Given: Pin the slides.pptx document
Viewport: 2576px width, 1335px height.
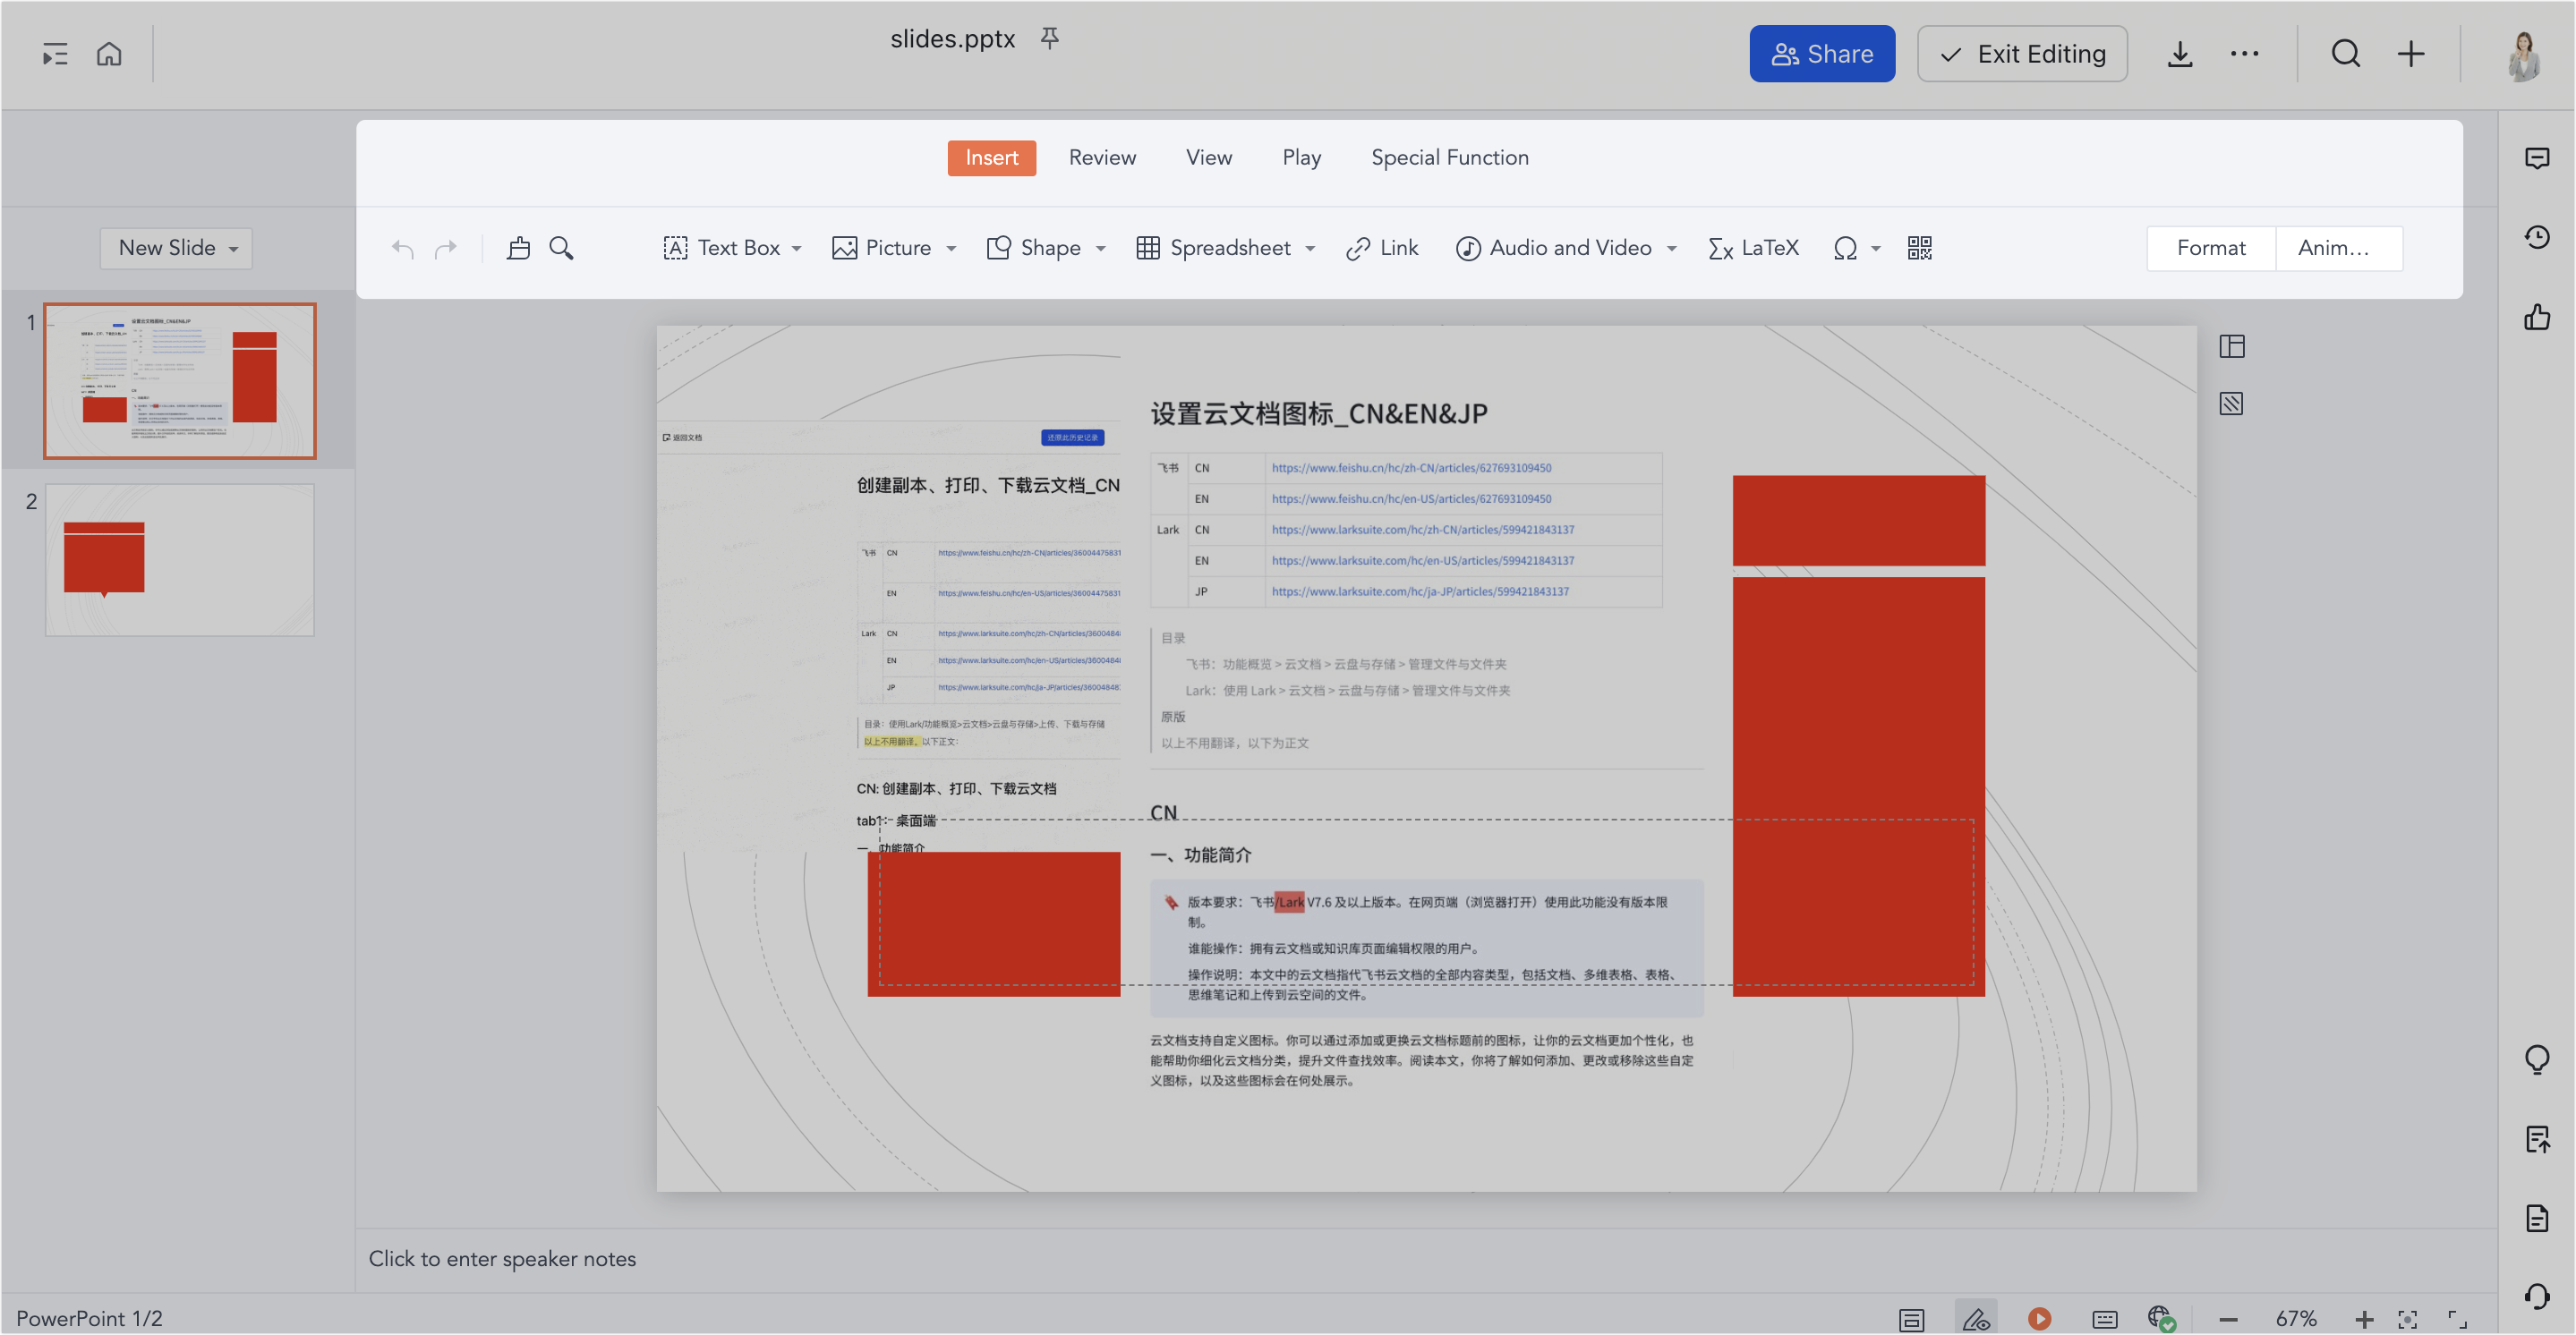Looking at the screenshot, I should pos(1049,38).
